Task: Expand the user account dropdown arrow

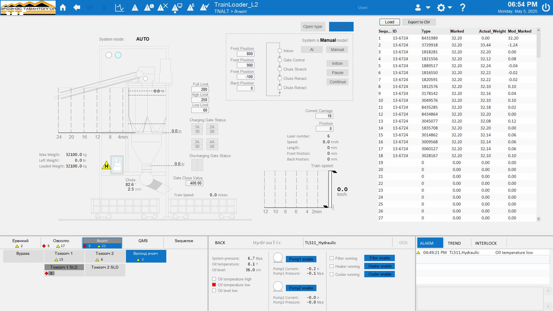Action: [428, 8]
